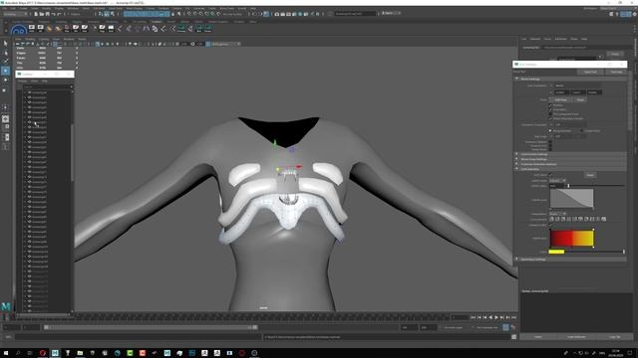Expand the Symmetry Settings section
Image resolution: width=638 pixels, height=358 pixels.
pos(569,260)
